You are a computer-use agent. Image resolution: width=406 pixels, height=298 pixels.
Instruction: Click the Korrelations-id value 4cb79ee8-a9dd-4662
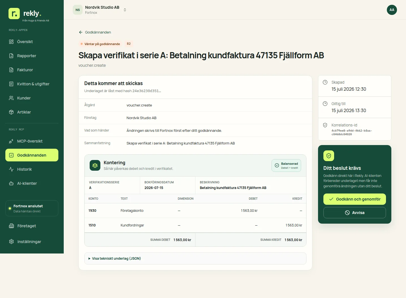352,132
